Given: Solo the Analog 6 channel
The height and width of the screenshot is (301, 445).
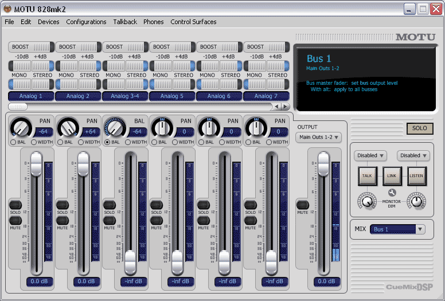Looking at the screenshot, I should (204, 205).
